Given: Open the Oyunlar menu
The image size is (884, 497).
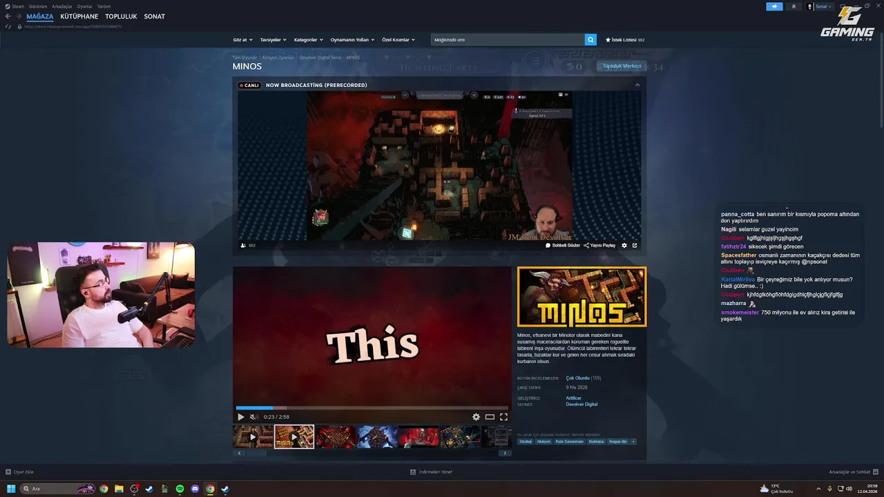Looking at the screenshot, I should [x=85, y=6].
